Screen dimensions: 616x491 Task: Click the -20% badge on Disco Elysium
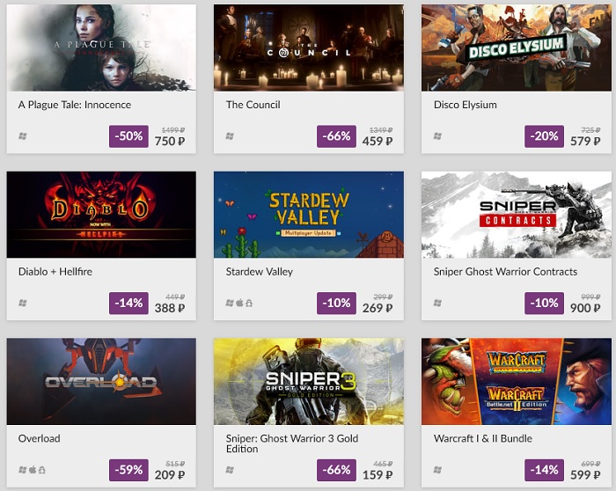pyautogui.click(x=544, y=136)
